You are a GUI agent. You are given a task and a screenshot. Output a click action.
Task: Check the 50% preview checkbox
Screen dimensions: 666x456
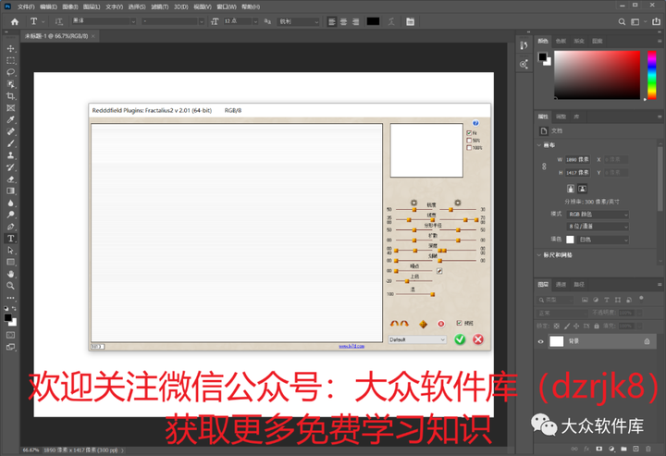coord(469,140)
